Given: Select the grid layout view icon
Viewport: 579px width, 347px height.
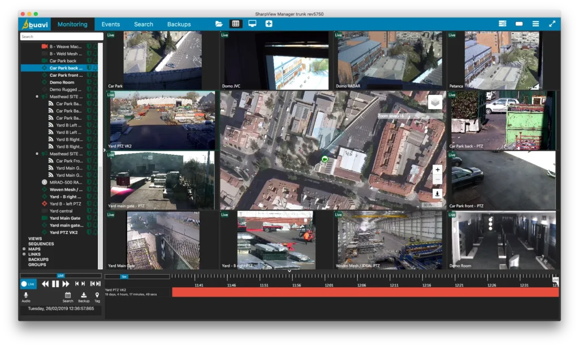Looking at the screenshot, I should [x=236, y=24].
